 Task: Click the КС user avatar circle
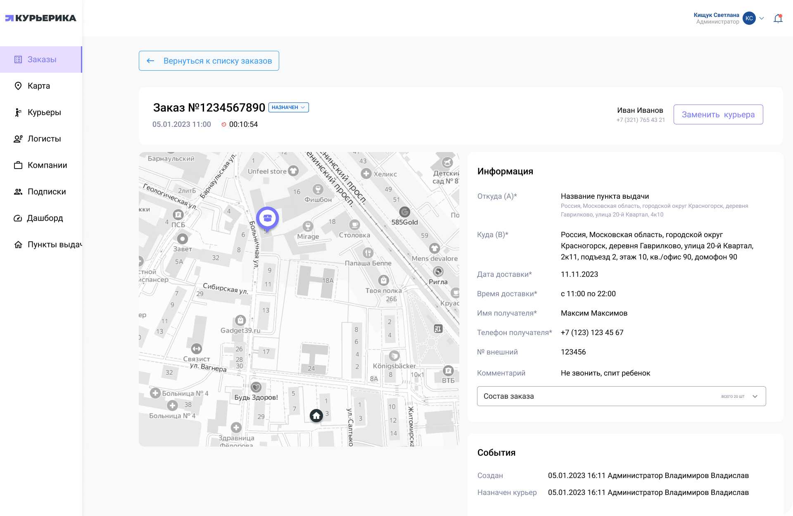click(x=749, y=18)
